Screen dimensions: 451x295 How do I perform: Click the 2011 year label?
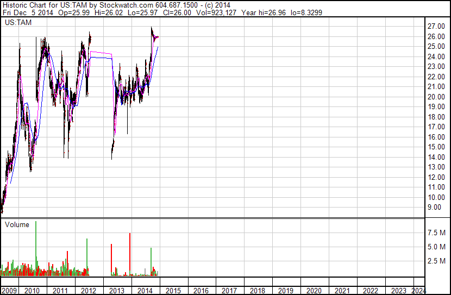pos(60,291)
